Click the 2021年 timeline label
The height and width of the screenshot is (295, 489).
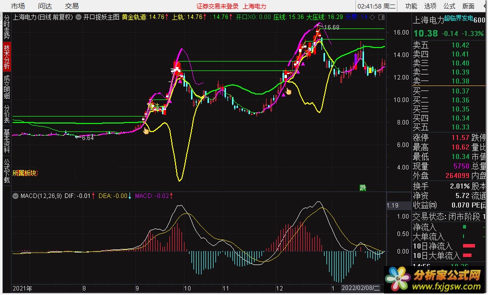coord(22,288)
